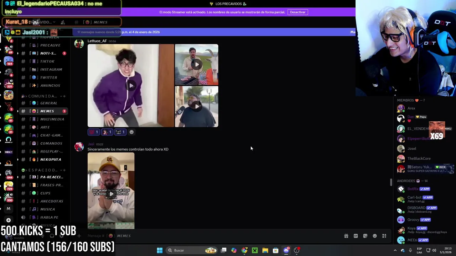Open the server icon with 221 badge

pyautogui.click(x=9, y=84)
